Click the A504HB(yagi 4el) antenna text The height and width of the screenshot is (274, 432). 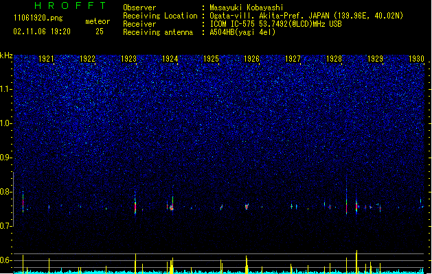tap(242, 32)
